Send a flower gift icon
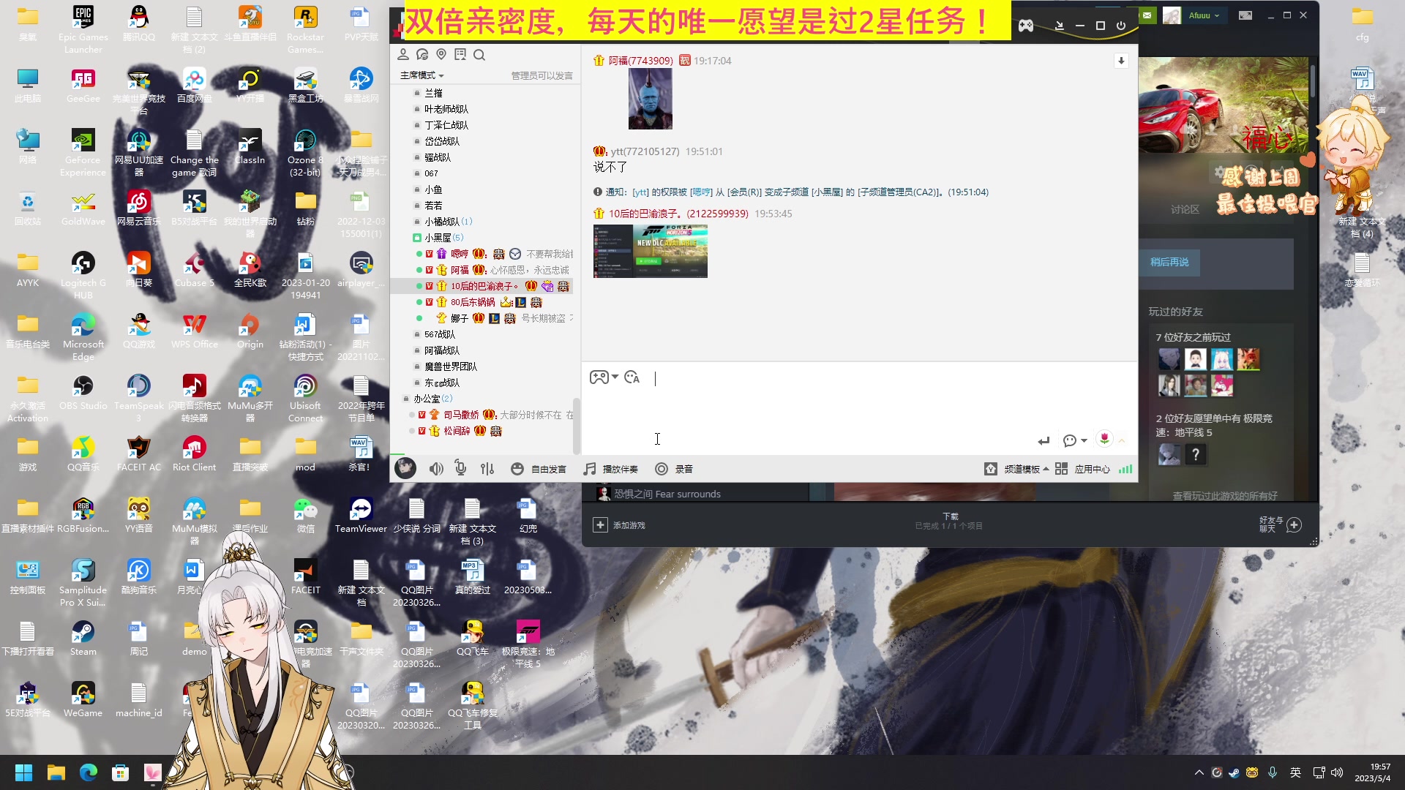 [1104, 439]
